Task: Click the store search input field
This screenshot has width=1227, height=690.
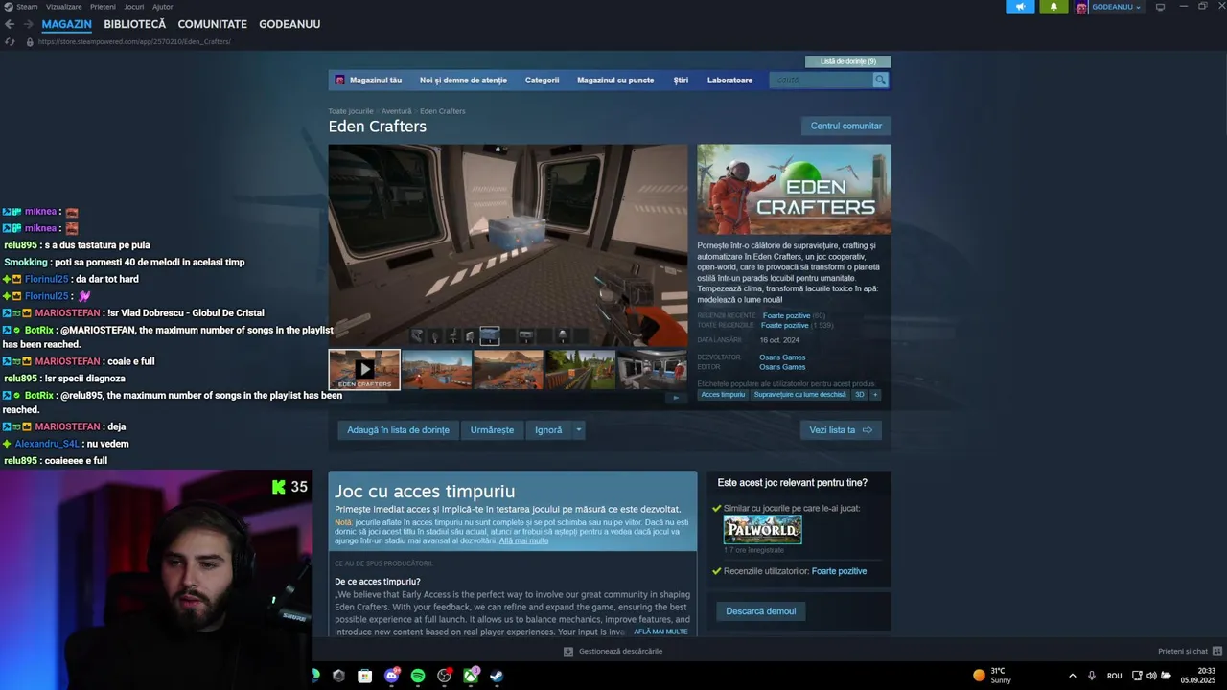Action: point(822,80)
